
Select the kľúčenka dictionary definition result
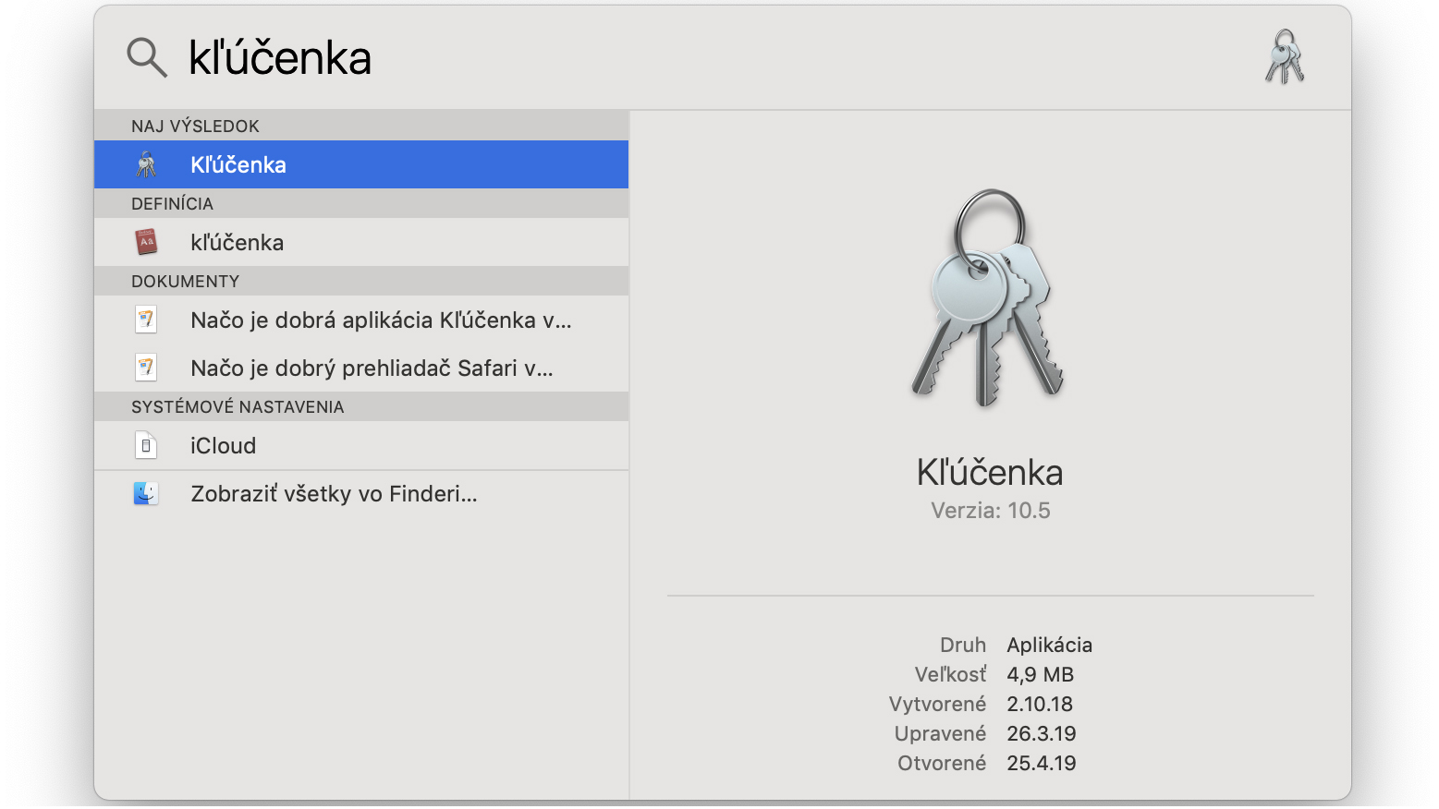pos(361,242)
